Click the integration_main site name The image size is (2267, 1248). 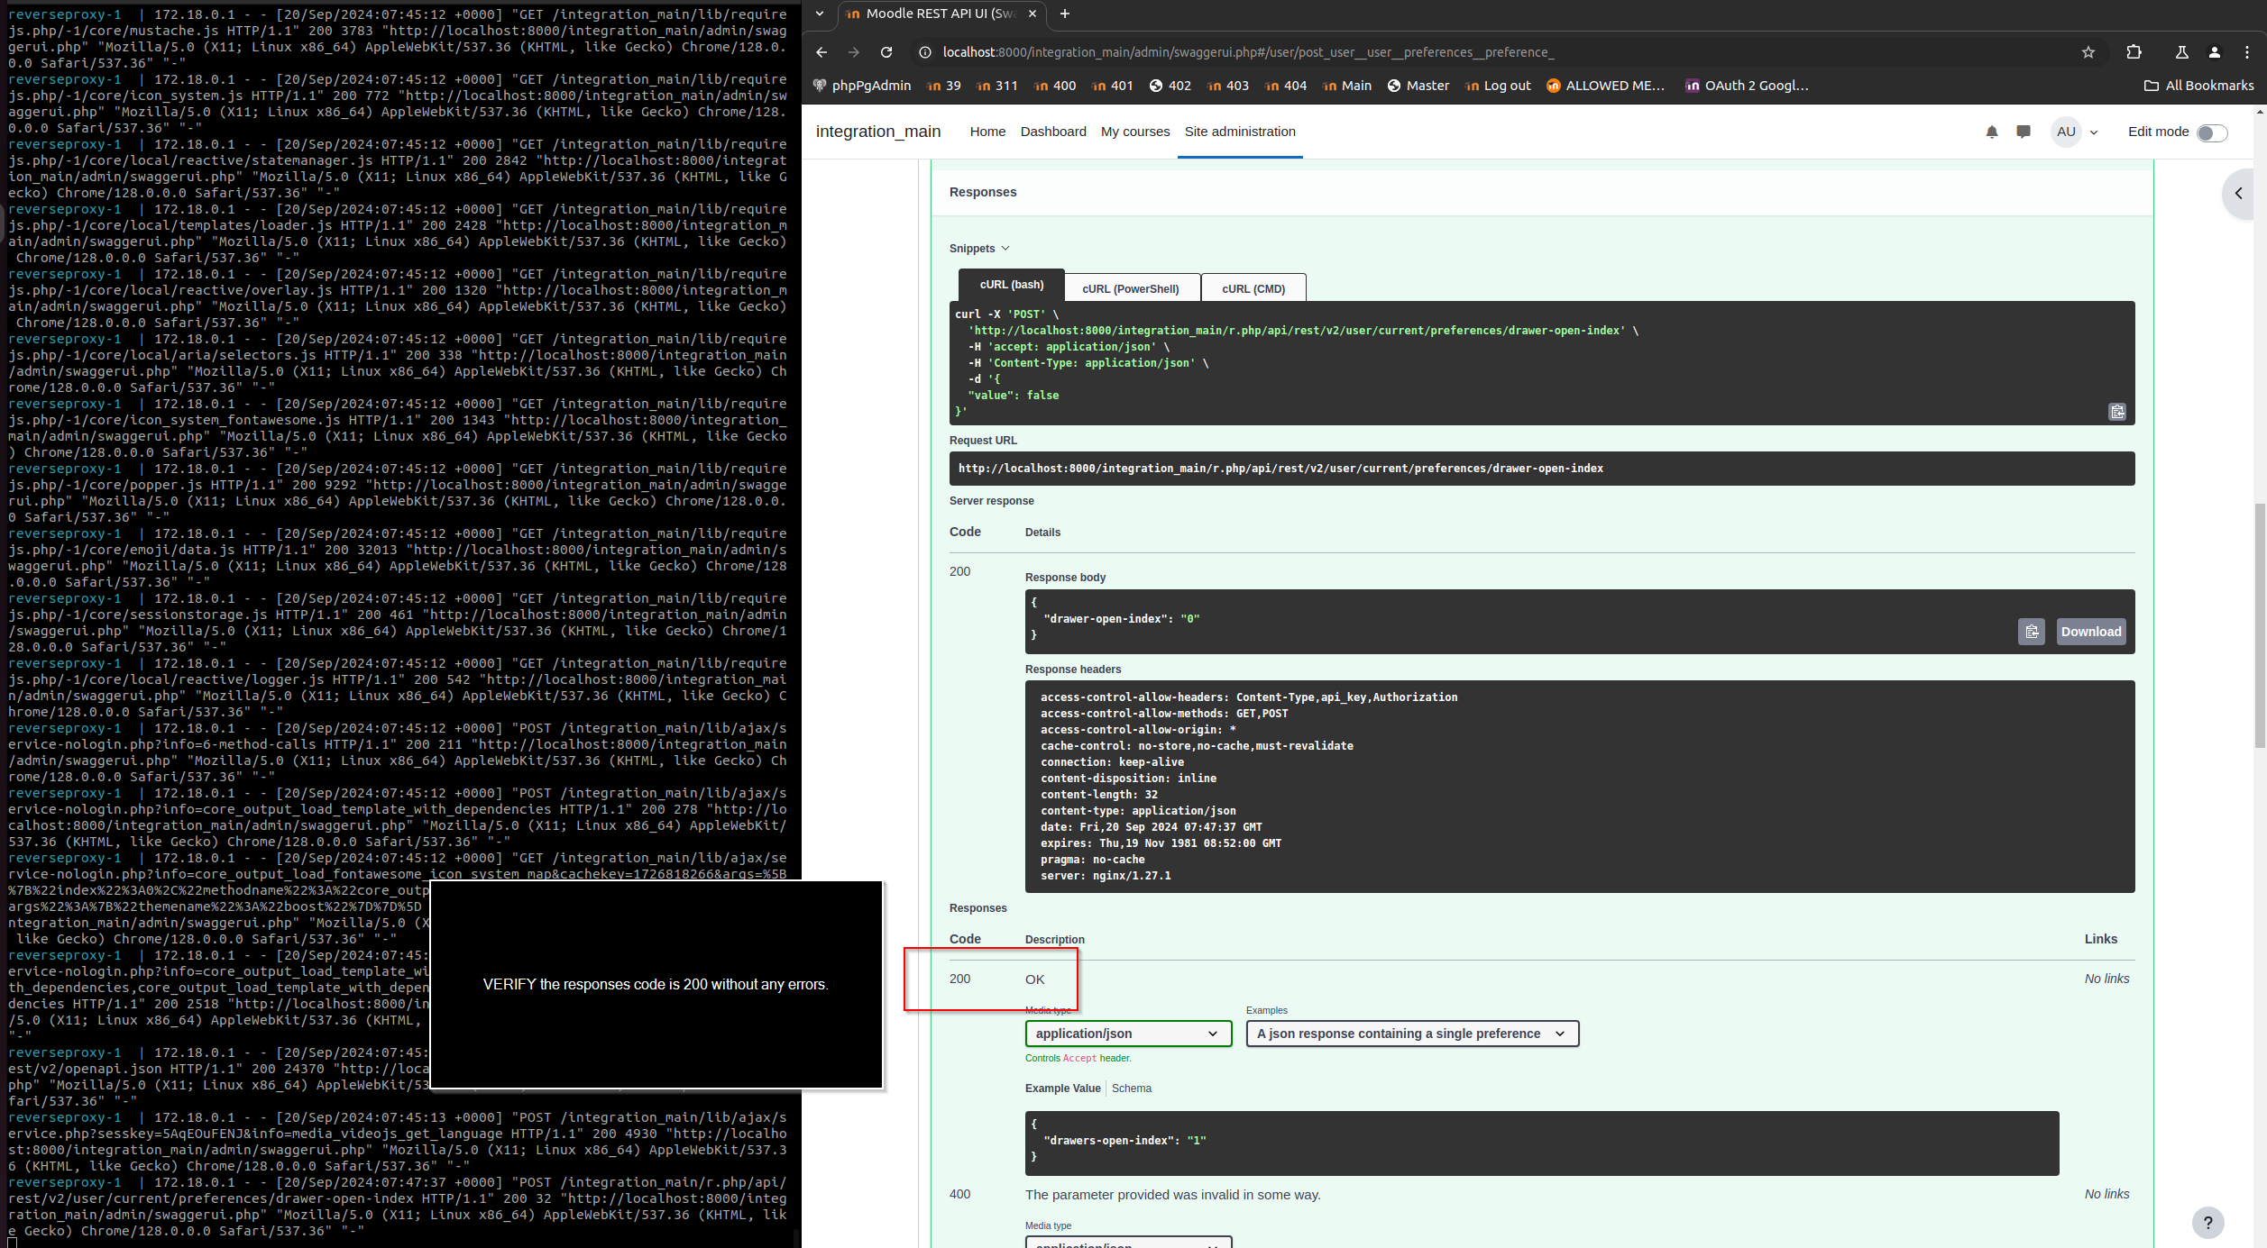tap(878, 132)
